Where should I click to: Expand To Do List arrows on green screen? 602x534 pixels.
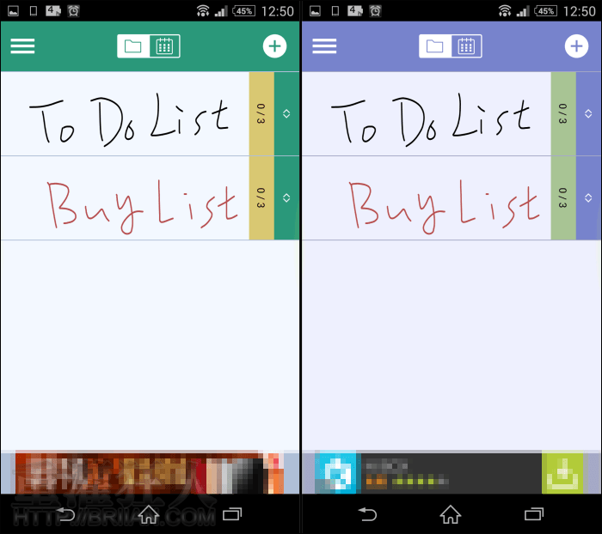(x=286, y=114)
